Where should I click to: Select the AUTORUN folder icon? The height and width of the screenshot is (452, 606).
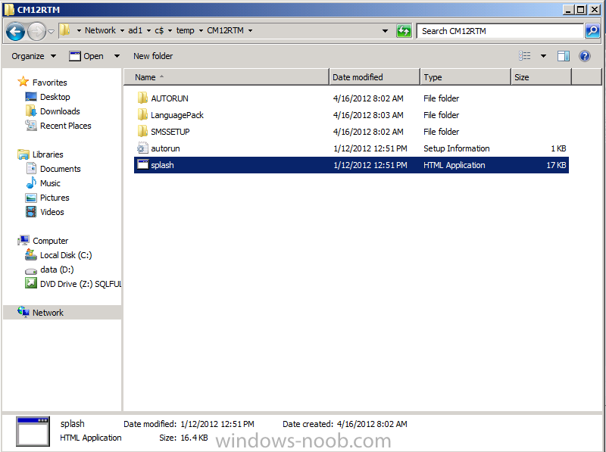(x=142, y=98)
